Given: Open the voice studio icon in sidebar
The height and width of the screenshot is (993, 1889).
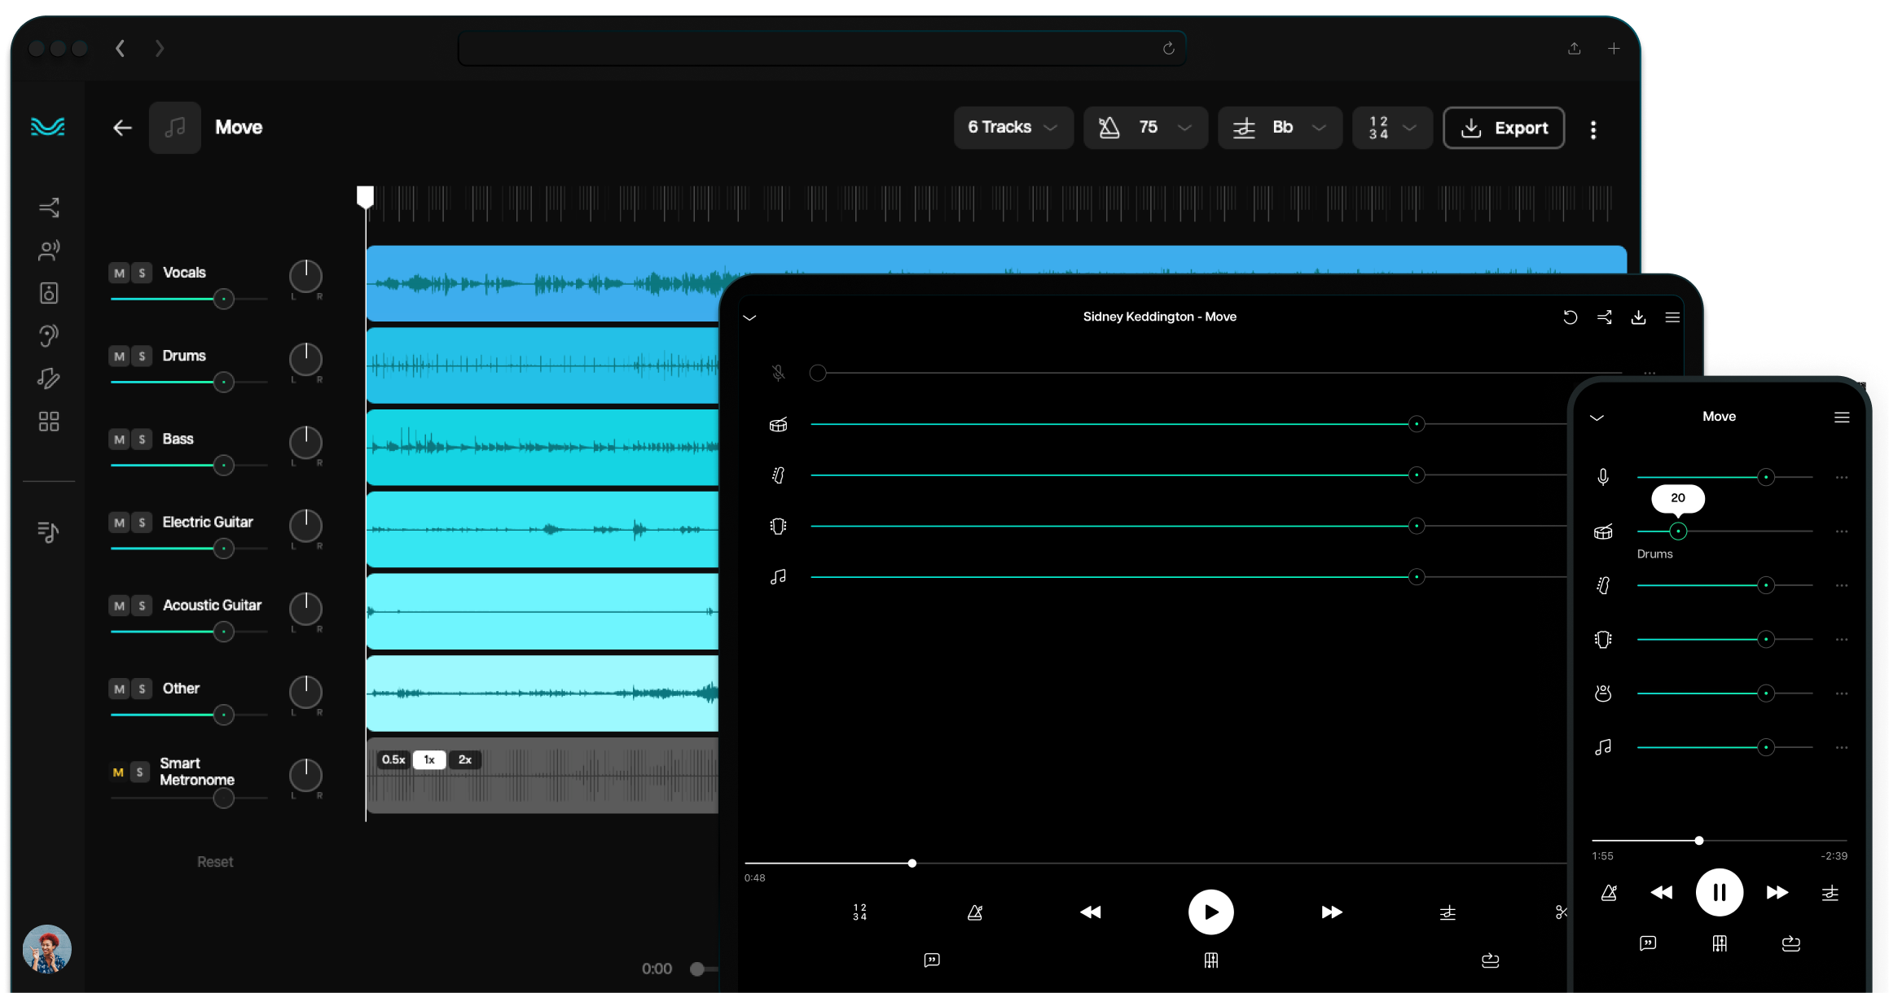Looking at the screenshot, I should click(49, 250).
